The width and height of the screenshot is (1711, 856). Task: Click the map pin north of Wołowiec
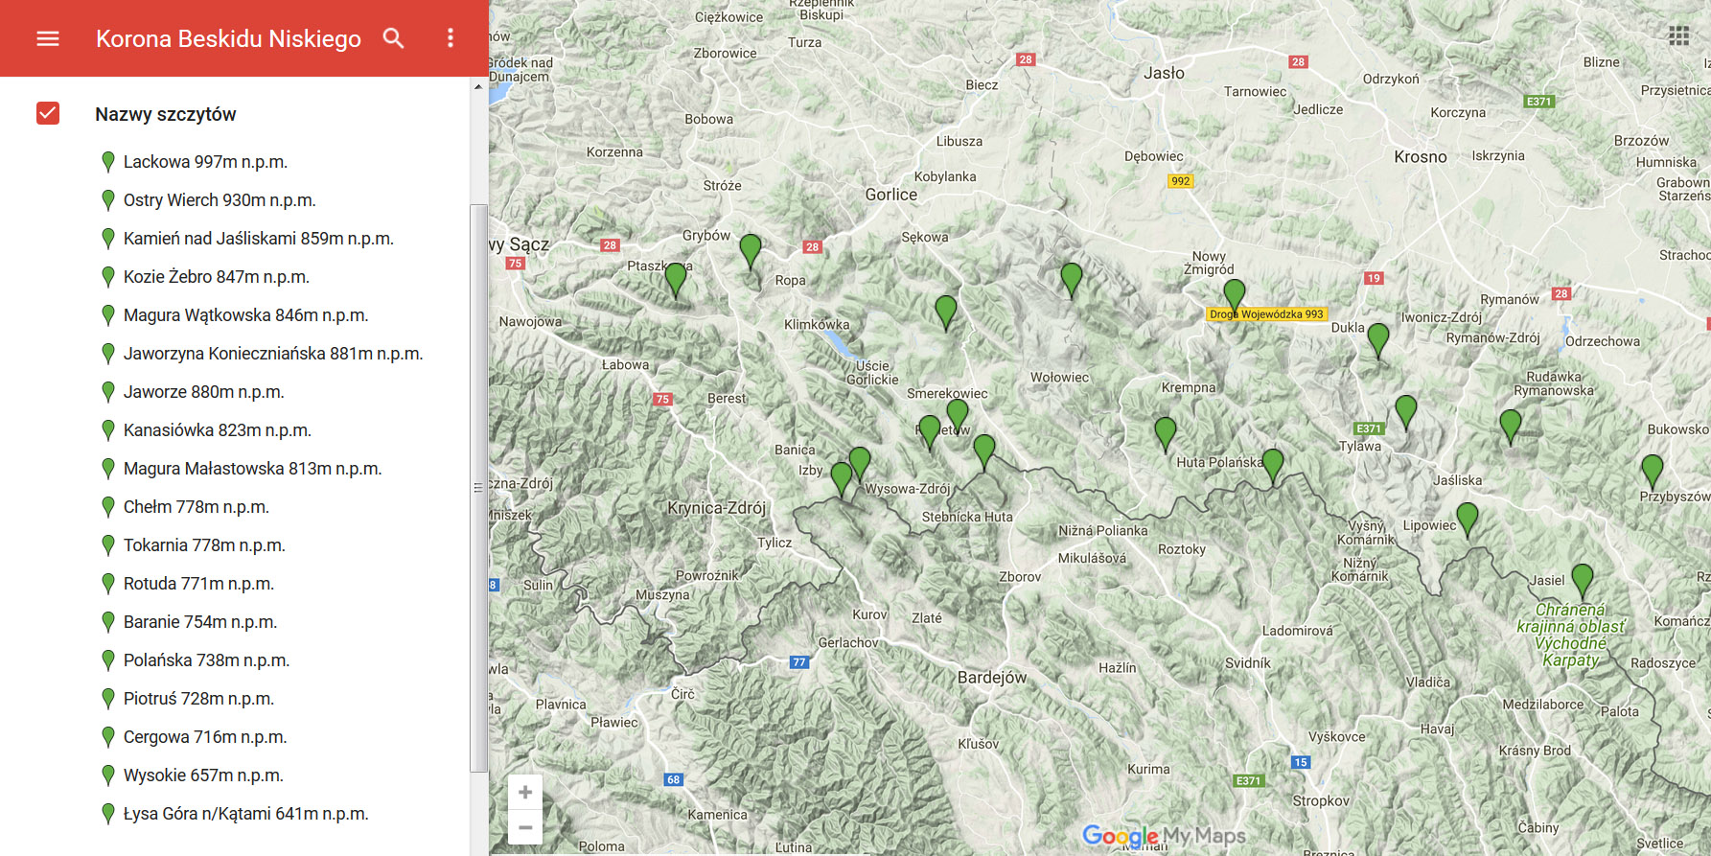pyautogui.click(x=1072, y=280)
